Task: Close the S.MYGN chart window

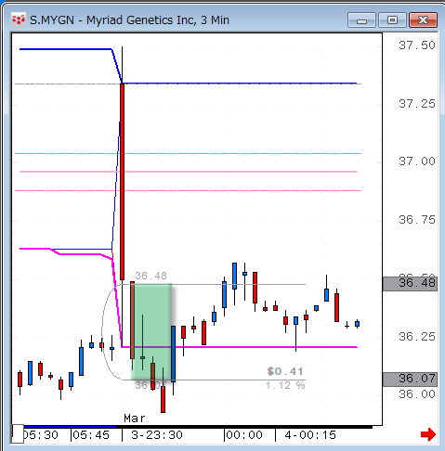Action: 423,20
